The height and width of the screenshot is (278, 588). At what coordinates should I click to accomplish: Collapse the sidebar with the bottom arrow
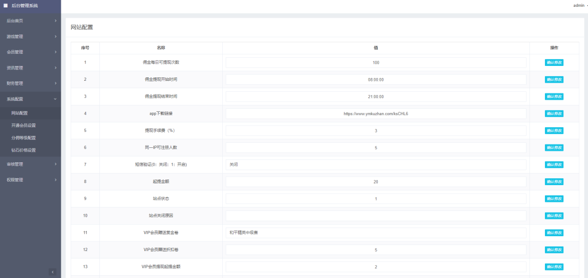point(53,272)
